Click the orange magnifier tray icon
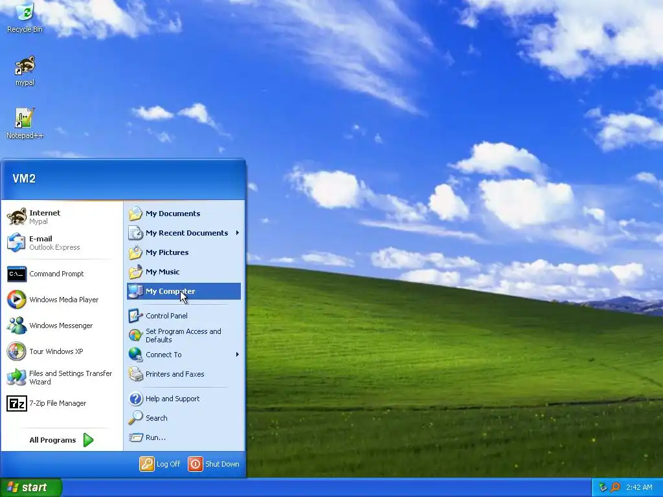 pos(615,487)
